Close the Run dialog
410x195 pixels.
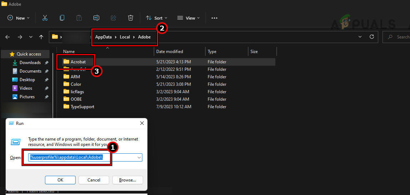[142, 123]
